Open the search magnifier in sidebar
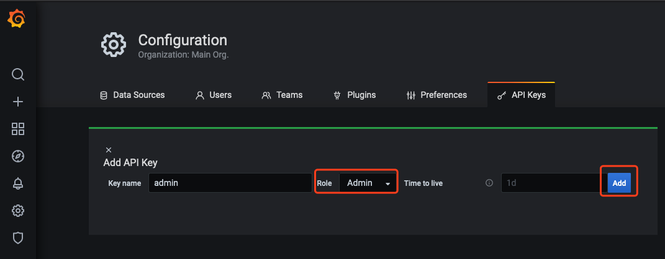This screenshot has width=665, height=259. 18,75
